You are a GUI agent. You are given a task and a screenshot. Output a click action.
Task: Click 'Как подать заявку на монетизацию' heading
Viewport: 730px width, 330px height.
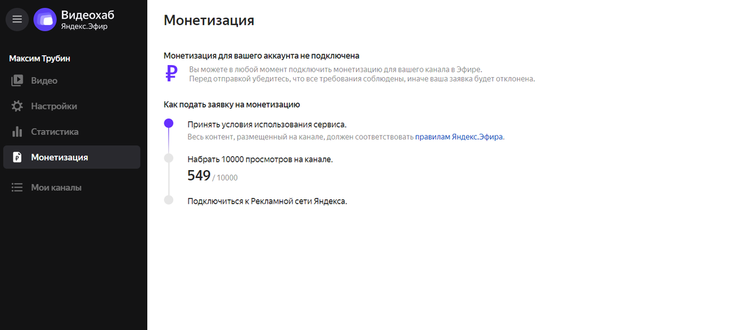point(232,105)
